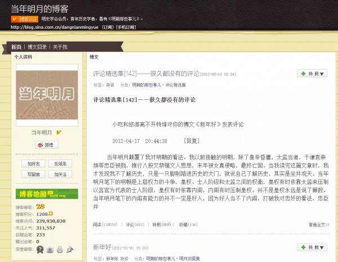This screenshot has width=338, height=262.
Task: Click the small icon beside score 1208
Action: (51, 214)
